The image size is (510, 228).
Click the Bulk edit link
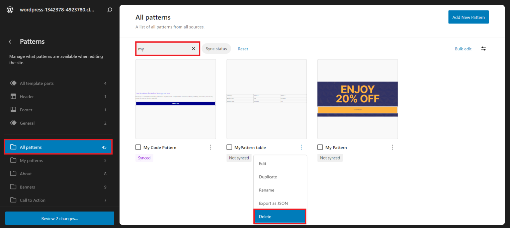[463, 49]
